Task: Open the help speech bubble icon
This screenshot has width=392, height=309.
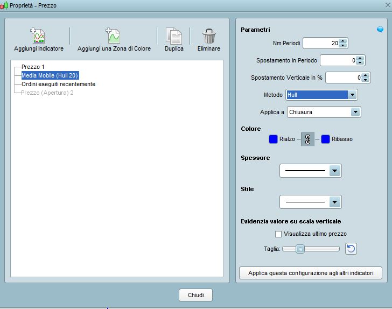Action: 380,30
